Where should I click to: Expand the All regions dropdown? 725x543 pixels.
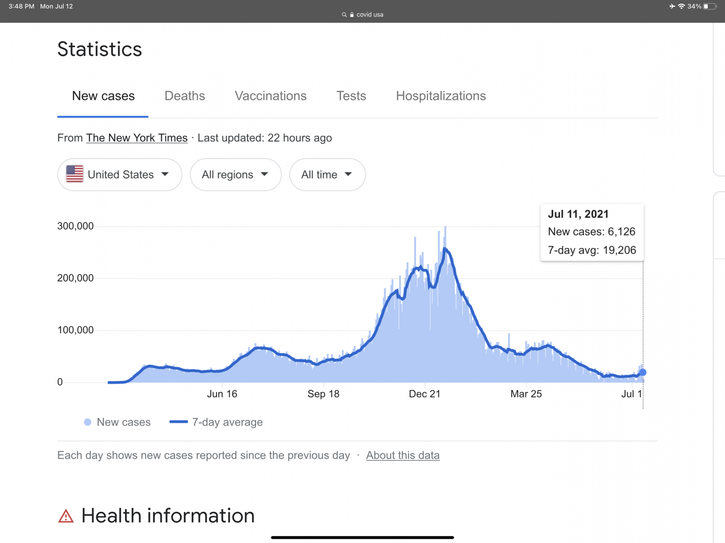(235, 174)
